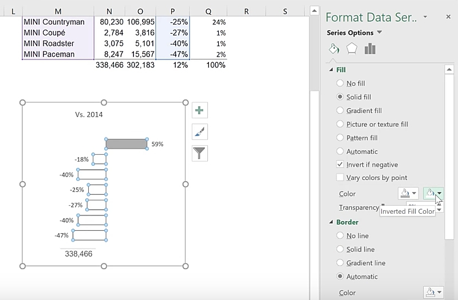Click the Inverted Fill Color bucket icon
This screenshot has height=300, width=458.
[430, 194]
